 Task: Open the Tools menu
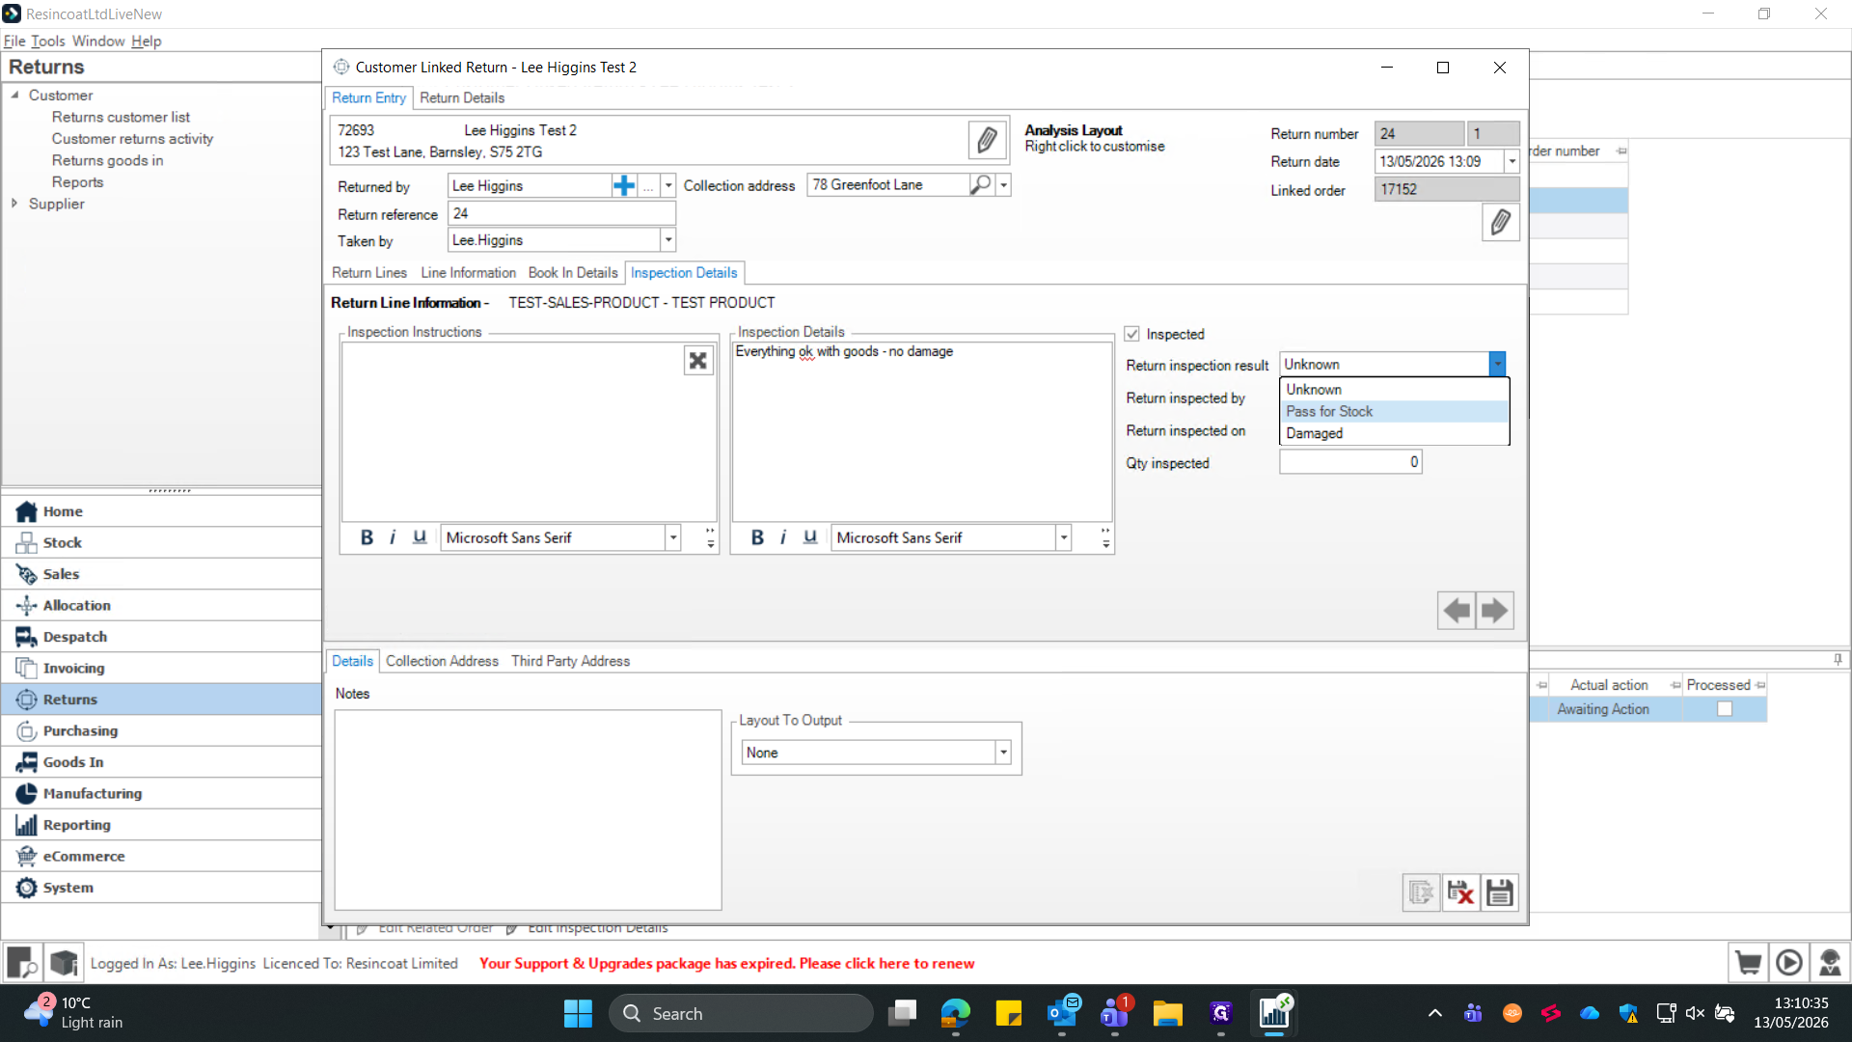(47, 41)
